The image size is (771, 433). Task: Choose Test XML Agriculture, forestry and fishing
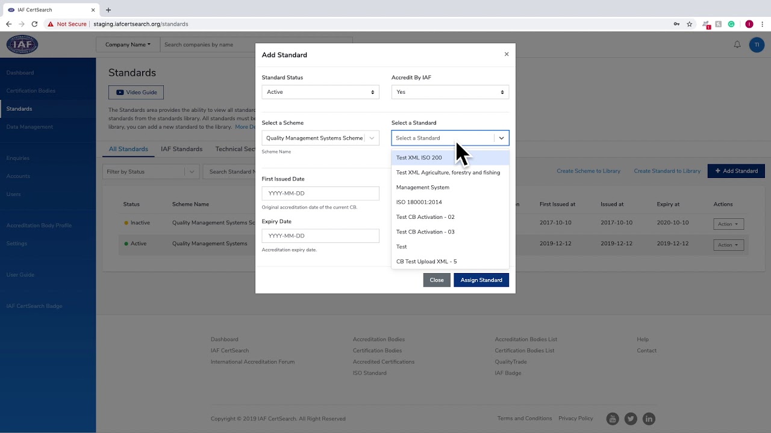tap(450, 173)
